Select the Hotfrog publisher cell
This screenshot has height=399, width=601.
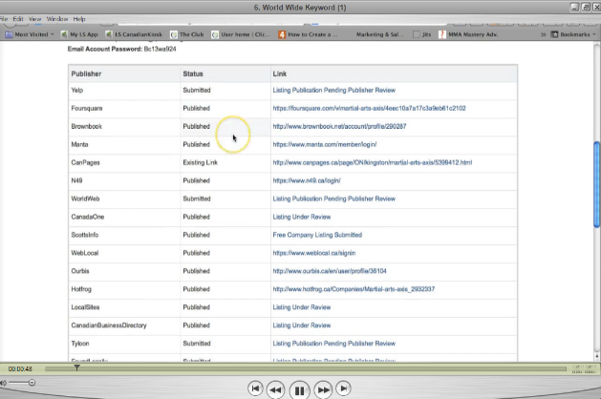tap(124, 289)
